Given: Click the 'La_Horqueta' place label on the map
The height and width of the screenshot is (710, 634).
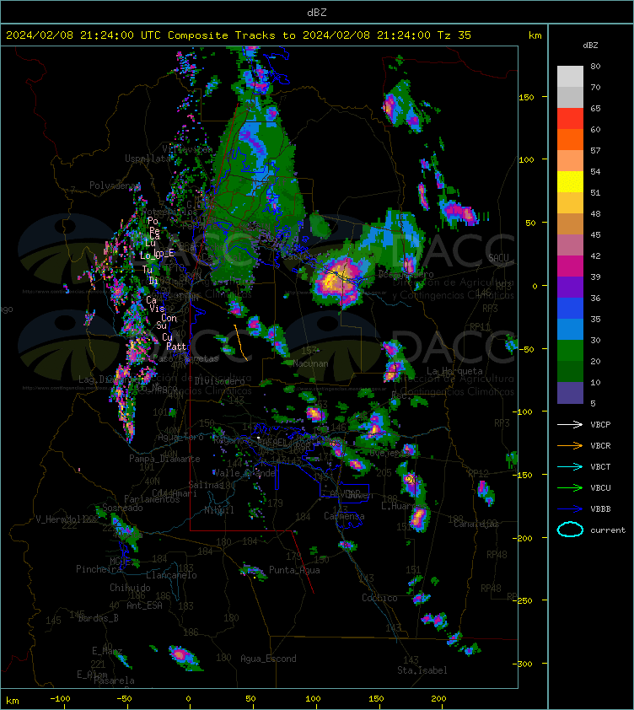Looking at the screenshot, I should coord(454,371).
